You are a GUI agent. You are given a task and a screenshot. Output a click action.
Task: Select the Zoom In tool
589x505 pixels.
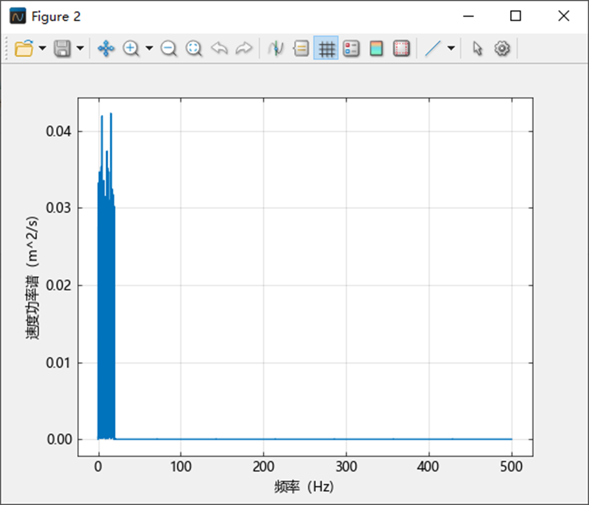[131, 48]
